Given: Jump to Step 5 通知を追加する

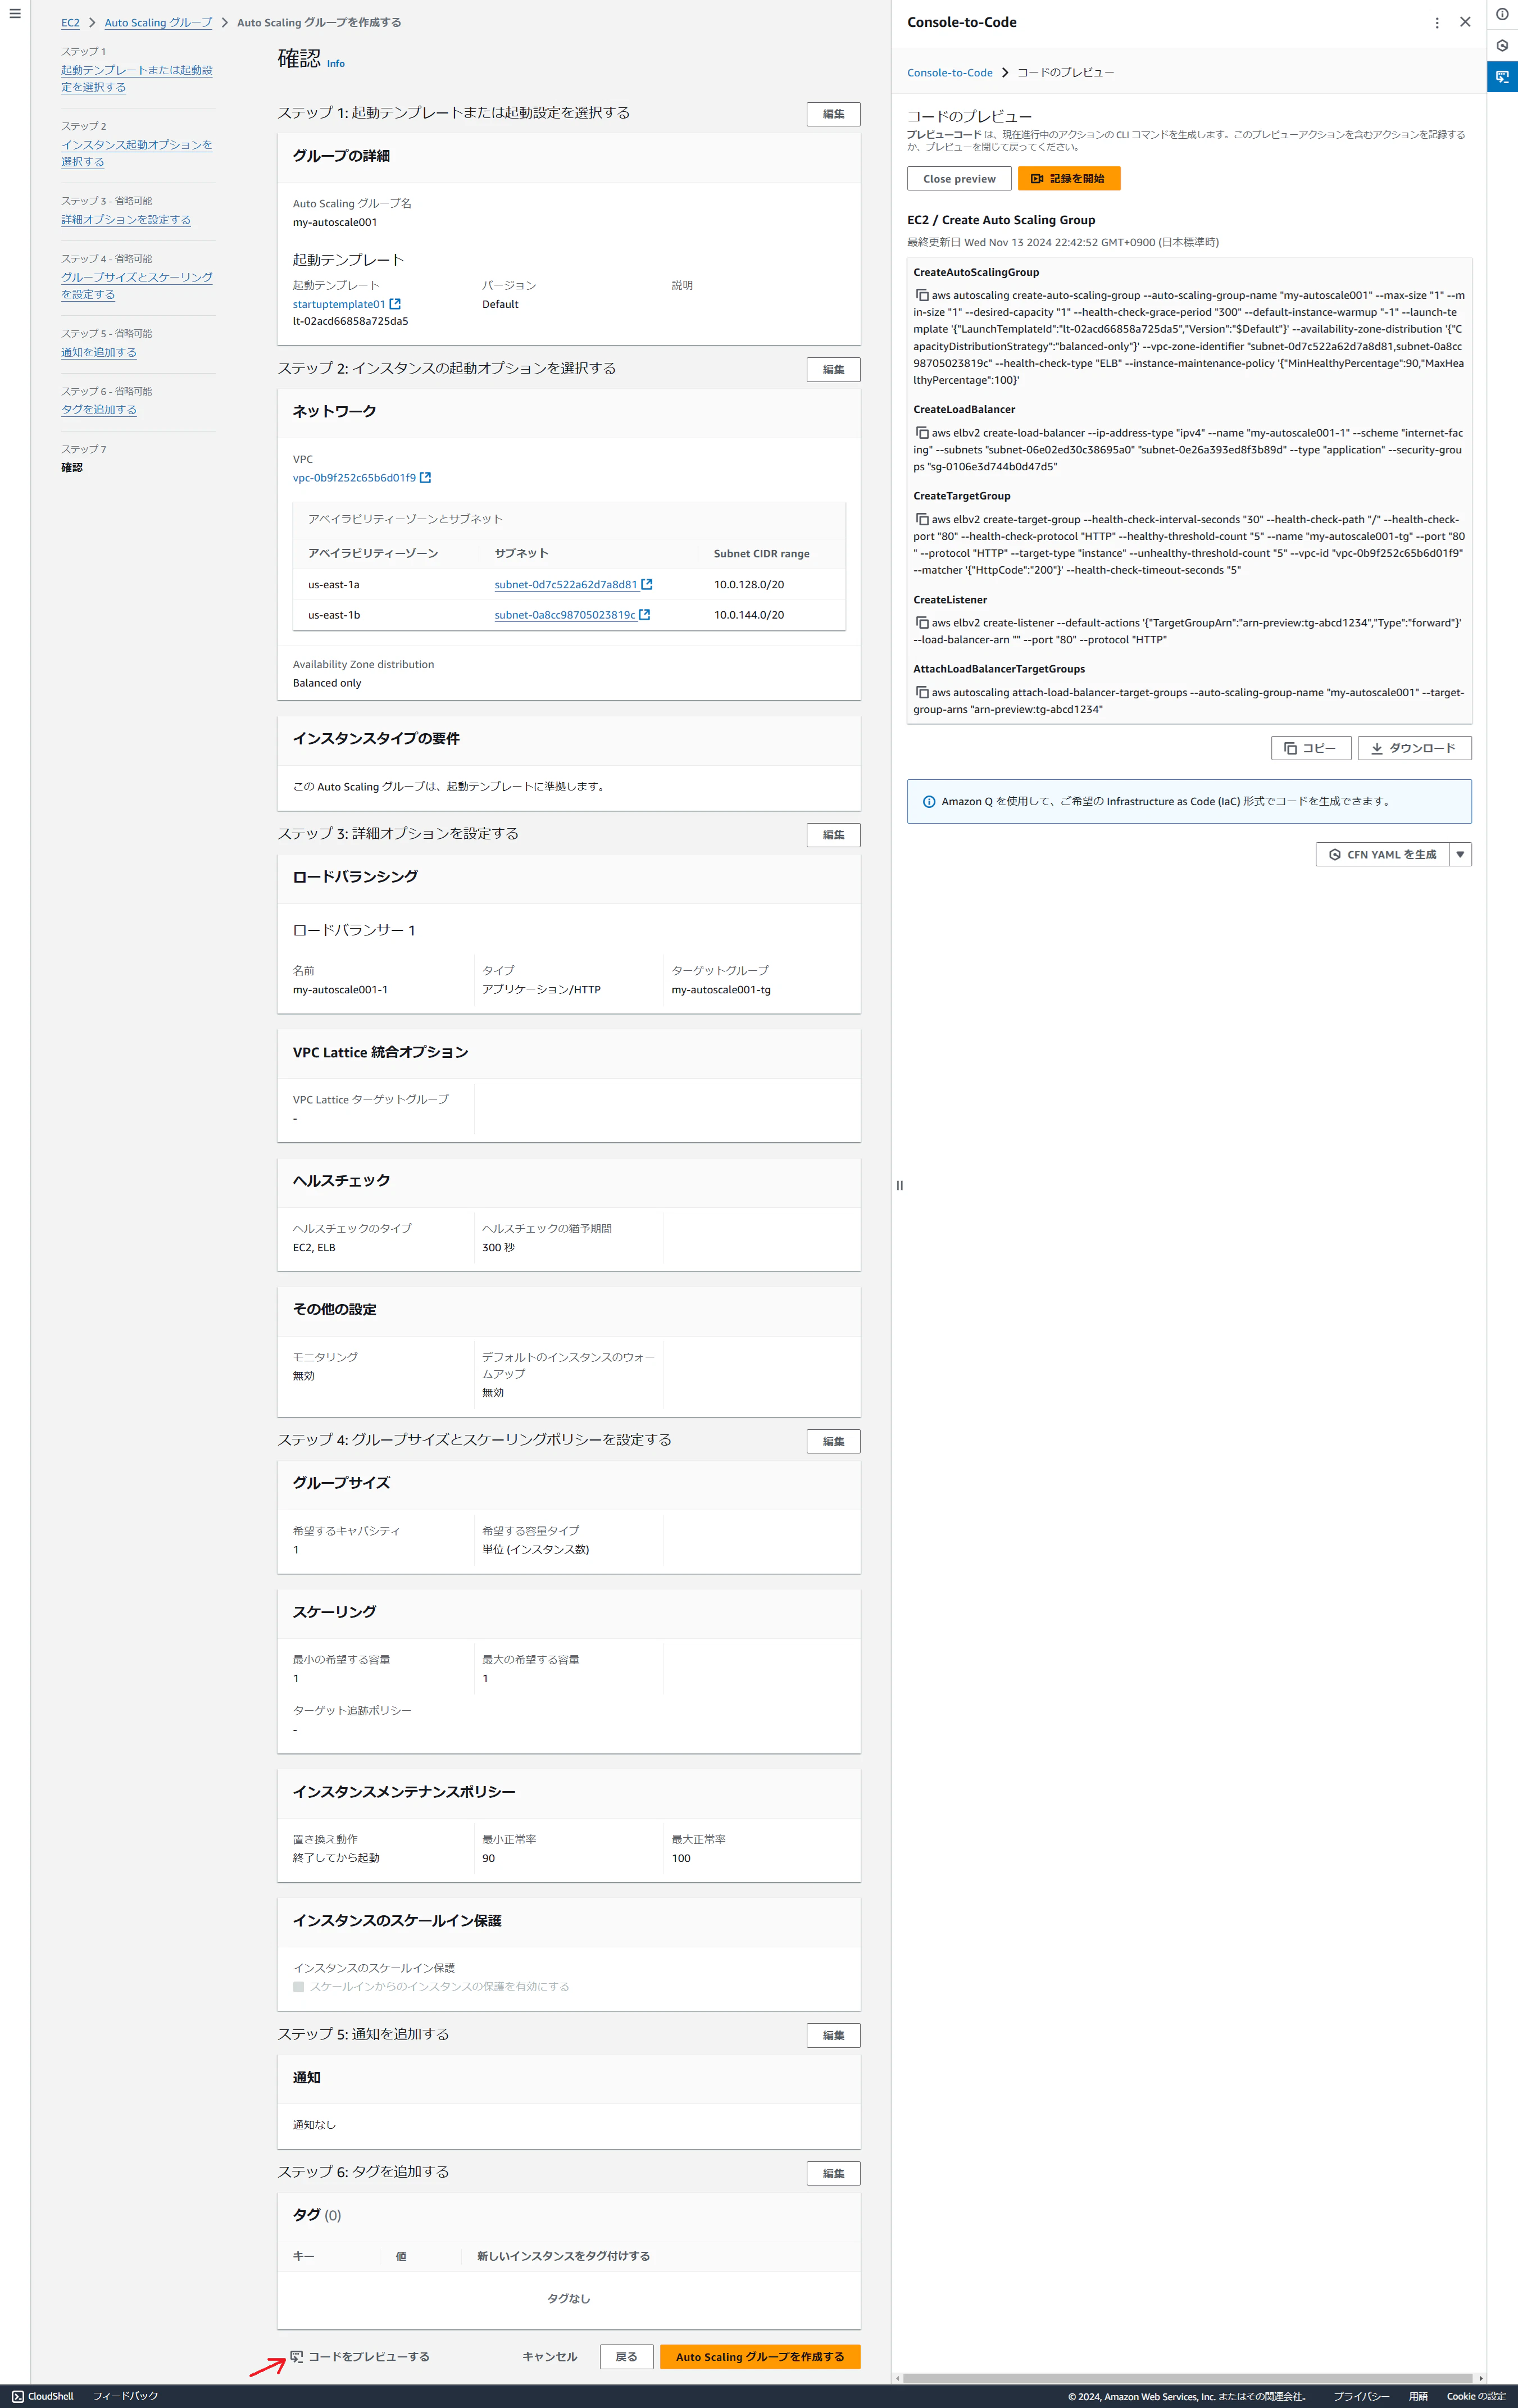Looking at the screenshot, I should pyautogui.click(x=99, y=352).
